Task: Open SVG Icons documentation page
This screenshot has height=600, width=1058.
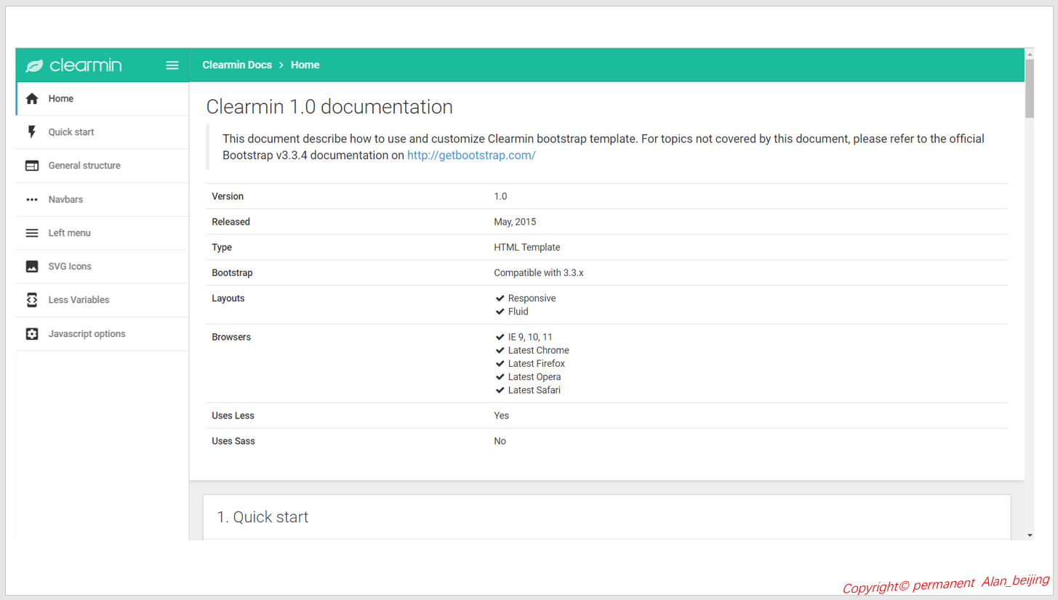Action: coord(103,267)
